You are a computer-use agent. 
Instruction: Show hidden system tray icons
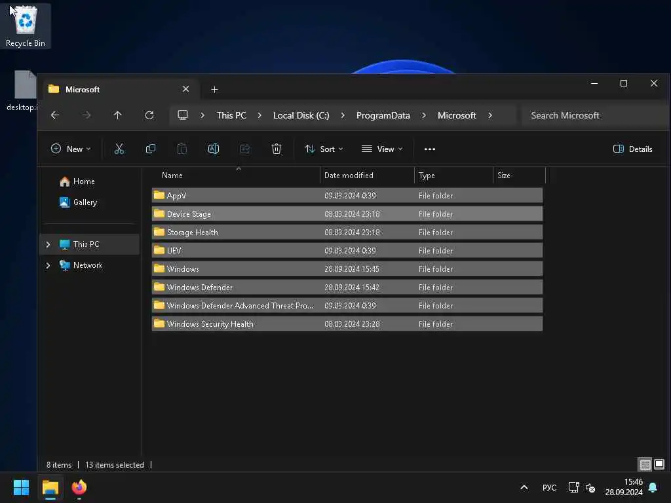coord(524,487)
